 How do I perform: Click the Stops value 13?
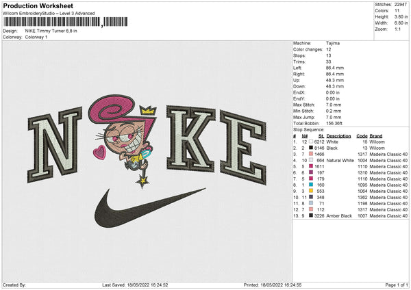(329, 55)
